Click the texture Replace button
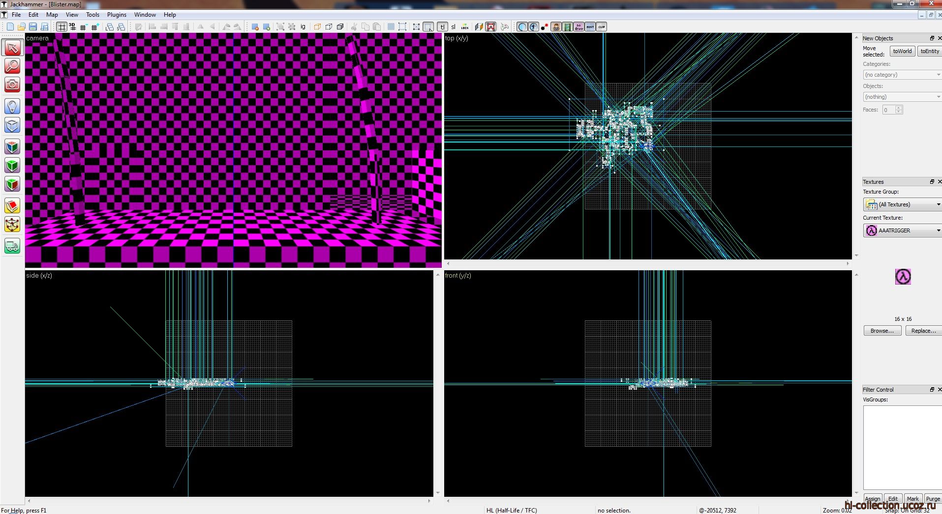The image size is (942, 514). click(x=923, y=331)
